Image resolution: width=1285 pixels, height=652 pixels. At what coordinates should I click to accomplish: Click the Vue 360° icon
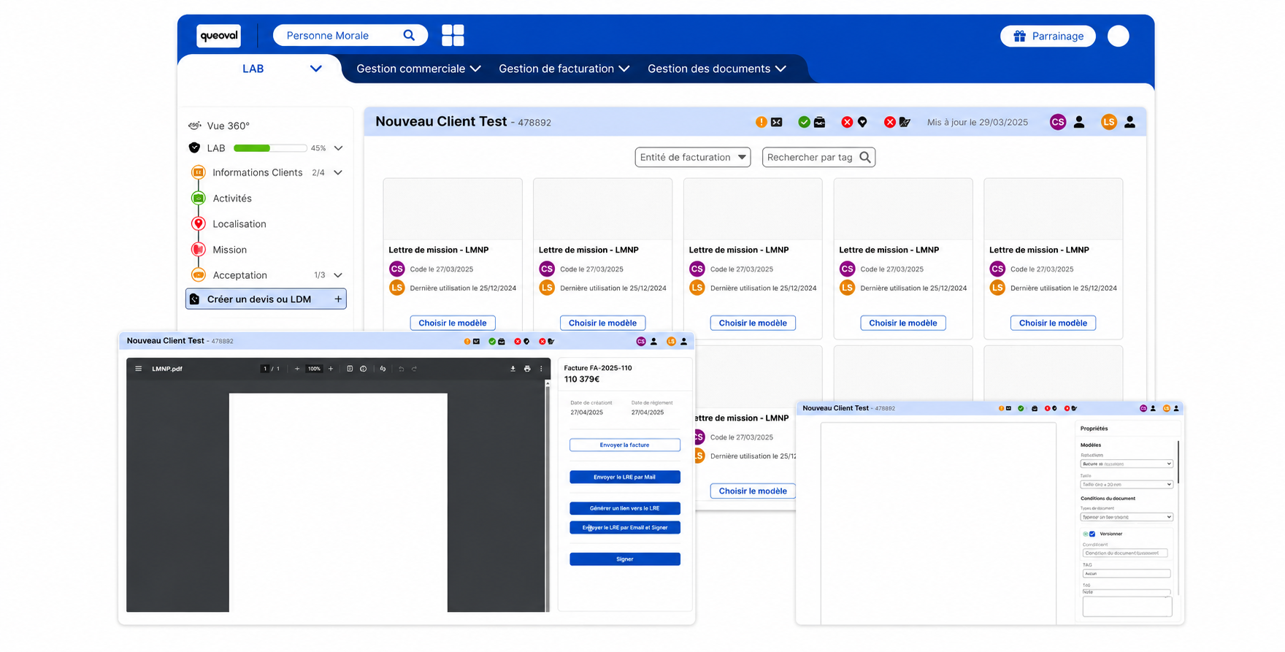click(195, 126)
